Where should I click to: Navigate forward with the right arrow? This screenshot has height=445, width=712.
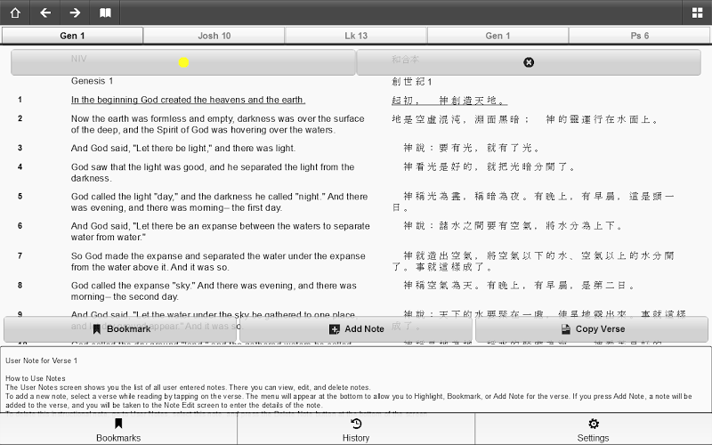[x=75, y=12]
